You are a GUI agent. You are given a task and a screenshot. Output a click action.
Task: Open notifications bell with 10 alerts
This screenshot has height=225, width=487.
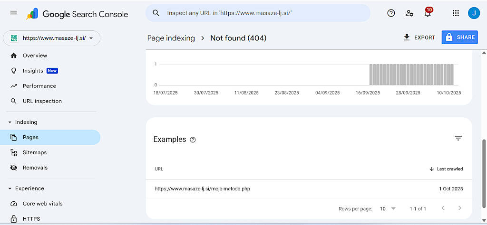[428, 13]
